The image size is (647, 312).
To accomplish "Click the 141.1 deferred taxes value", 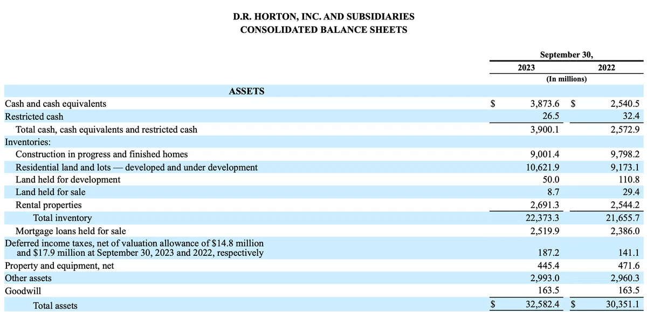I will click(629, 253).
